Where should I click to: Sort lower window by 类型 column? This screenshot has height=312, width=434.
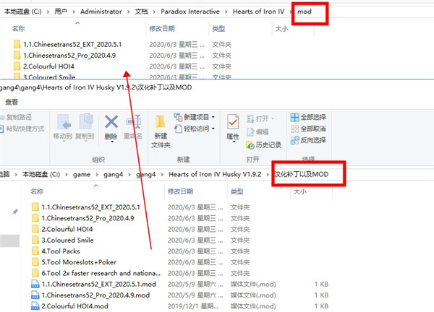click(237, 191)
